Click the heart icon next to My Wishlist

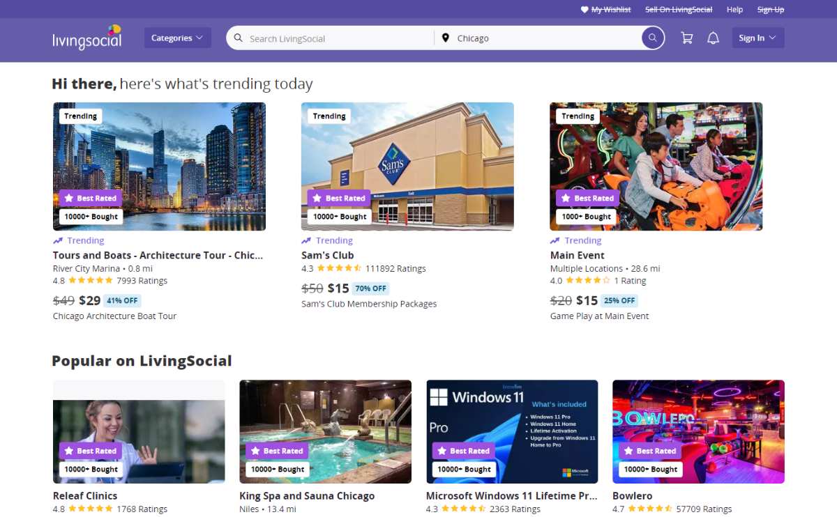[x=585, y=10]
